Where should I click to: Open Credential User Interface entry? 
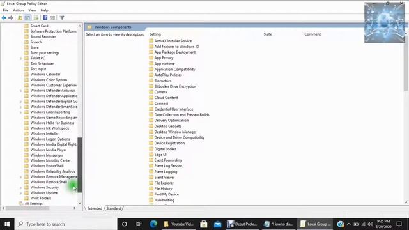click(174, 109)
